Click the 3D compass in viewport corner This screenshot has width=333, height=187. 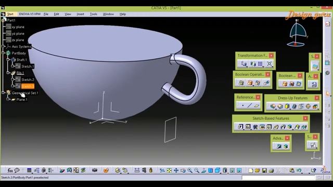297,33
